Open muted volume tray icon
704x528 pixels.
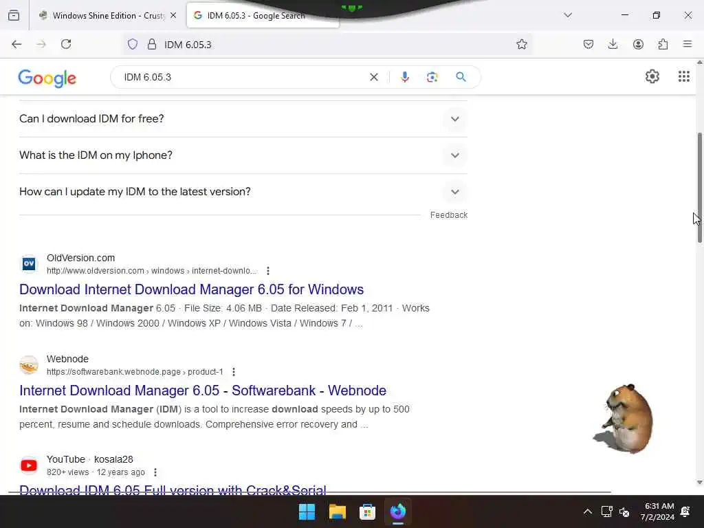pos(624,511)
